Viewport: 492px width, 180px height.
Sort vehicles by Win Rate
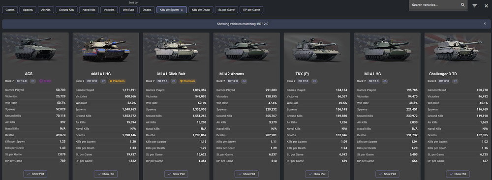click(128, 10)
